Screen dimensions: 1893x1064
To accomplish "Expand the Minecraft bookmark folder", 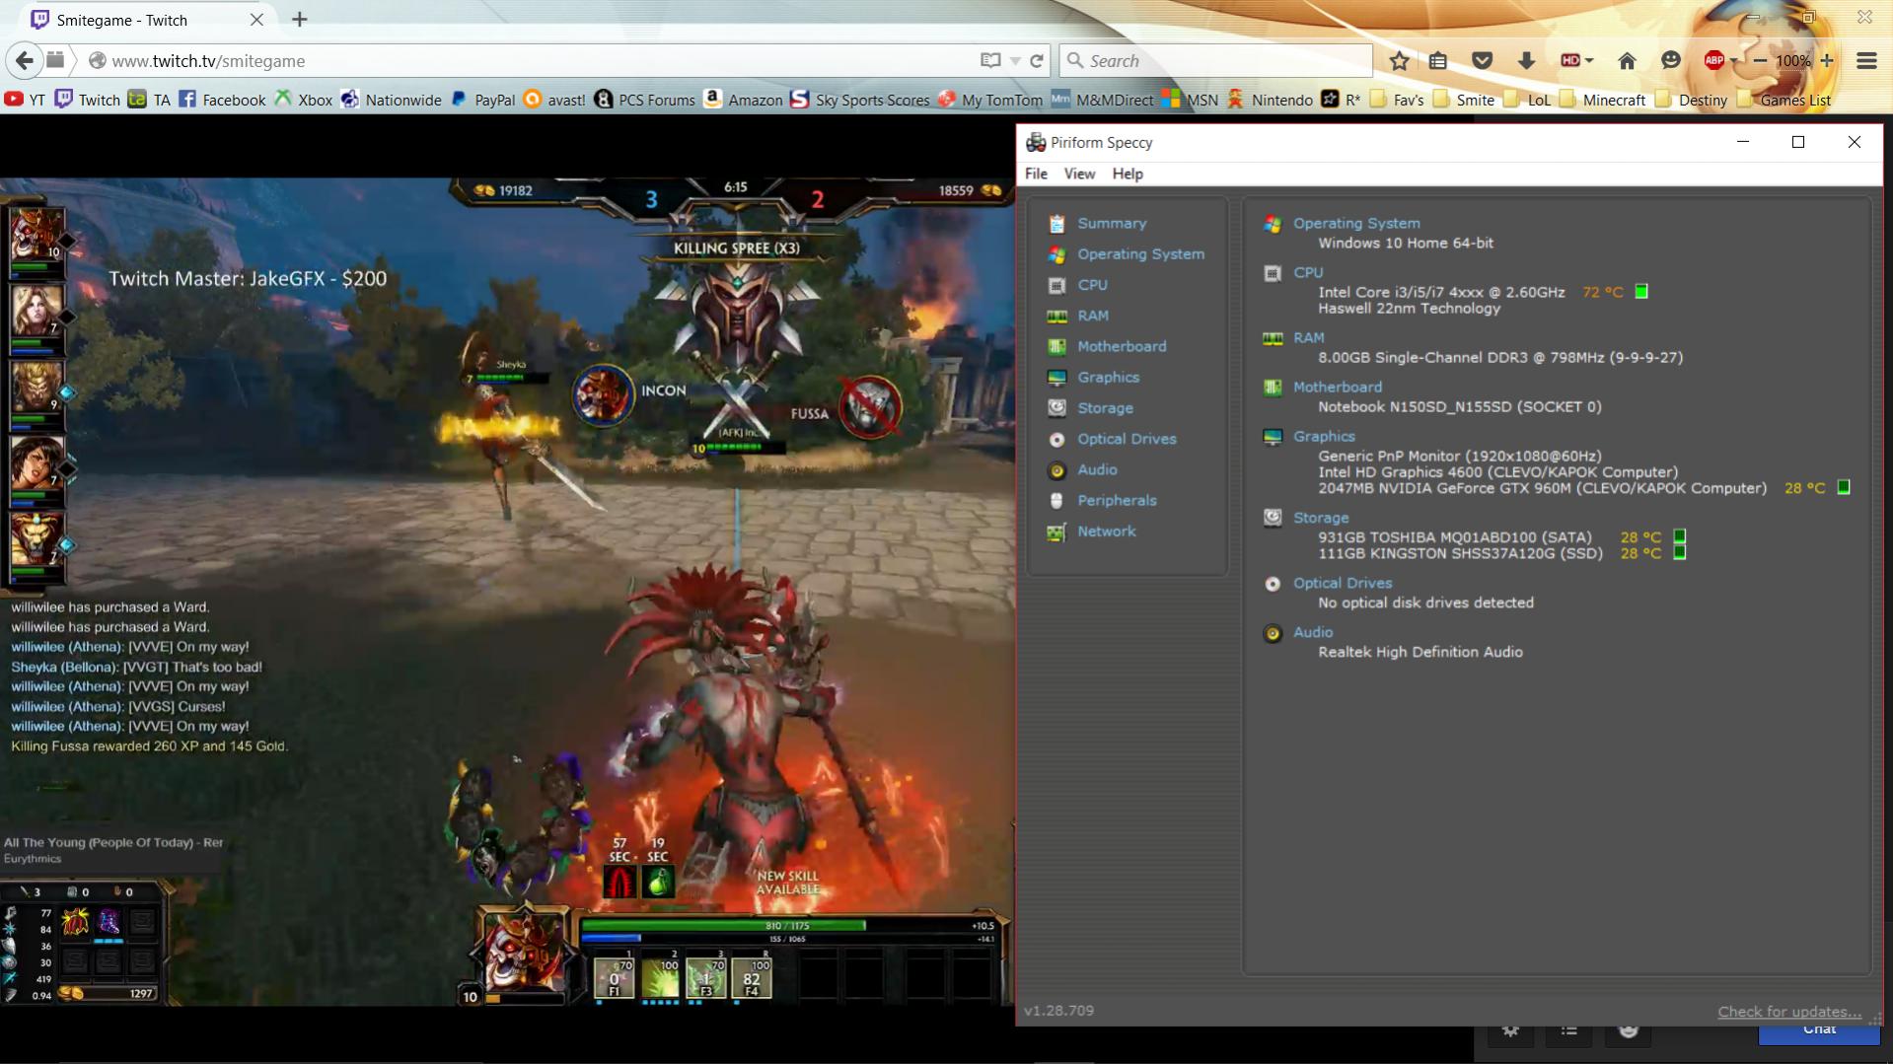I will pos(1602,100).
